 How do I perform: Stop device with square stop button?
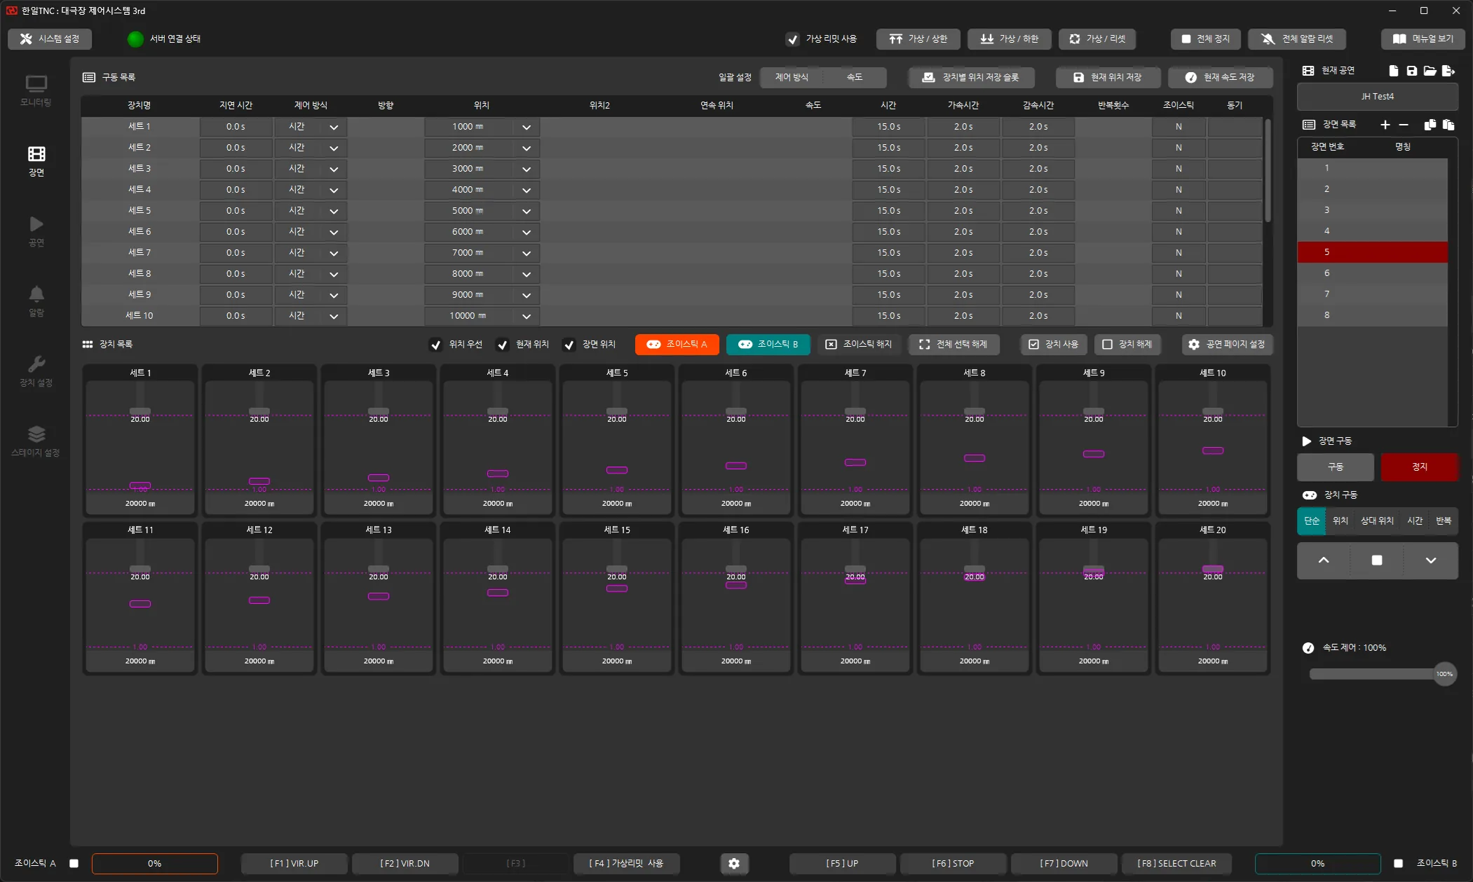(1376, 560)
